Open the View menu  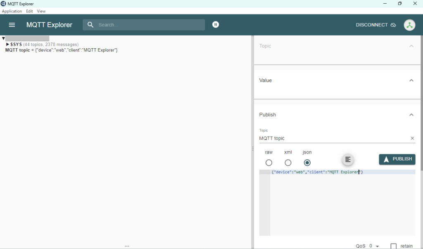41,11
